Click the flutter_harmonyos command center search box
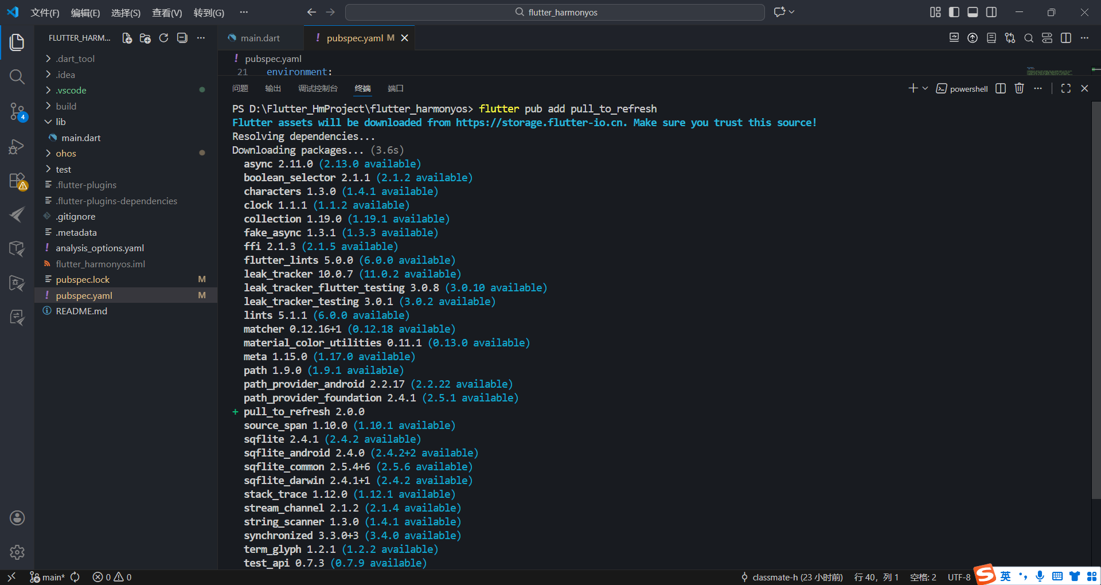The height and width of the screenshot is (585, 1101). pos(555,12)
